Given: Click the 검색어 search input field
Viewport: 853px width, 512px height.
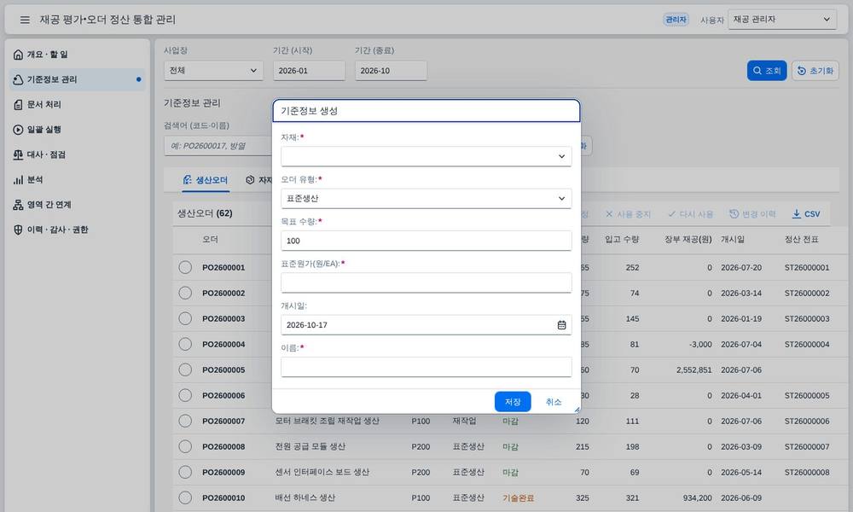Looking at the screenshot, I should 218,146.
